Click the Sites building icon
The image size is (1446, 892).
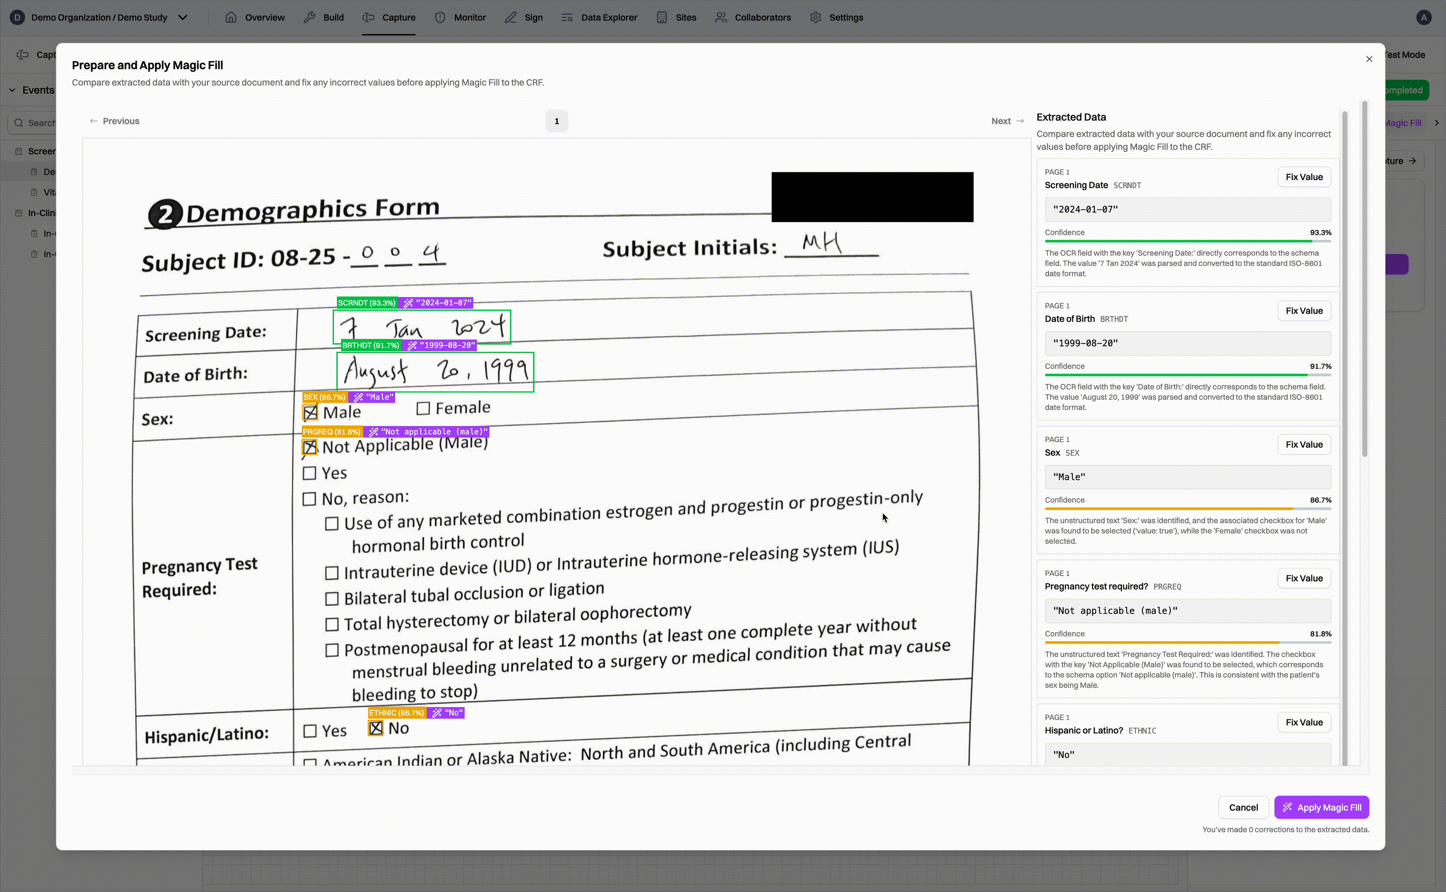click(662, 17)
